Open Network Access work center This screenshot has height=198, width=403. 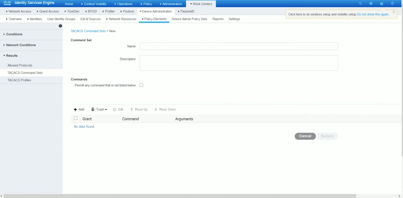click(19, 11)
